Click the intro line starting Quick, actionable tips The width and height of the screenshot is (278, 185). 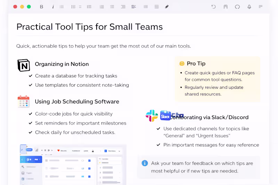(x=104, y=46)
